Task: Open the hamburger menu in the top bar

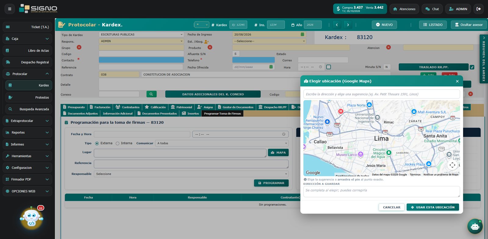Action: tap(10, 9)
